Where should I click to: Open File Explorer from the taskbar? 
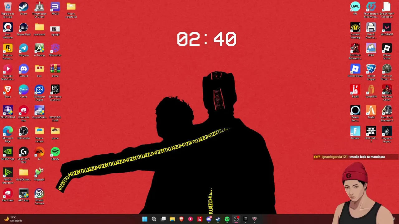(172, 219)
